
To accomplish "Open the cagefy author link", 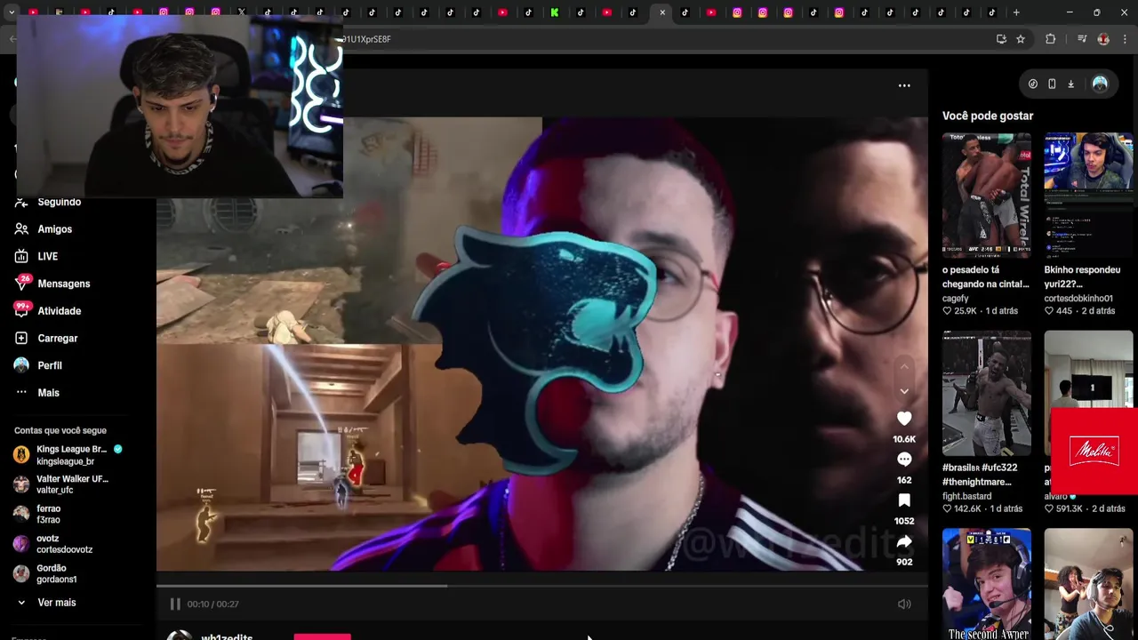I will pyautogui.click(x=956, y=299).
